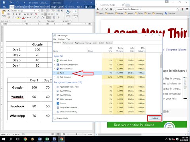This screenshot has height=142, width=190.
Task: Click Sign in on Word's ribbon
Action: [x=80, y=7]
